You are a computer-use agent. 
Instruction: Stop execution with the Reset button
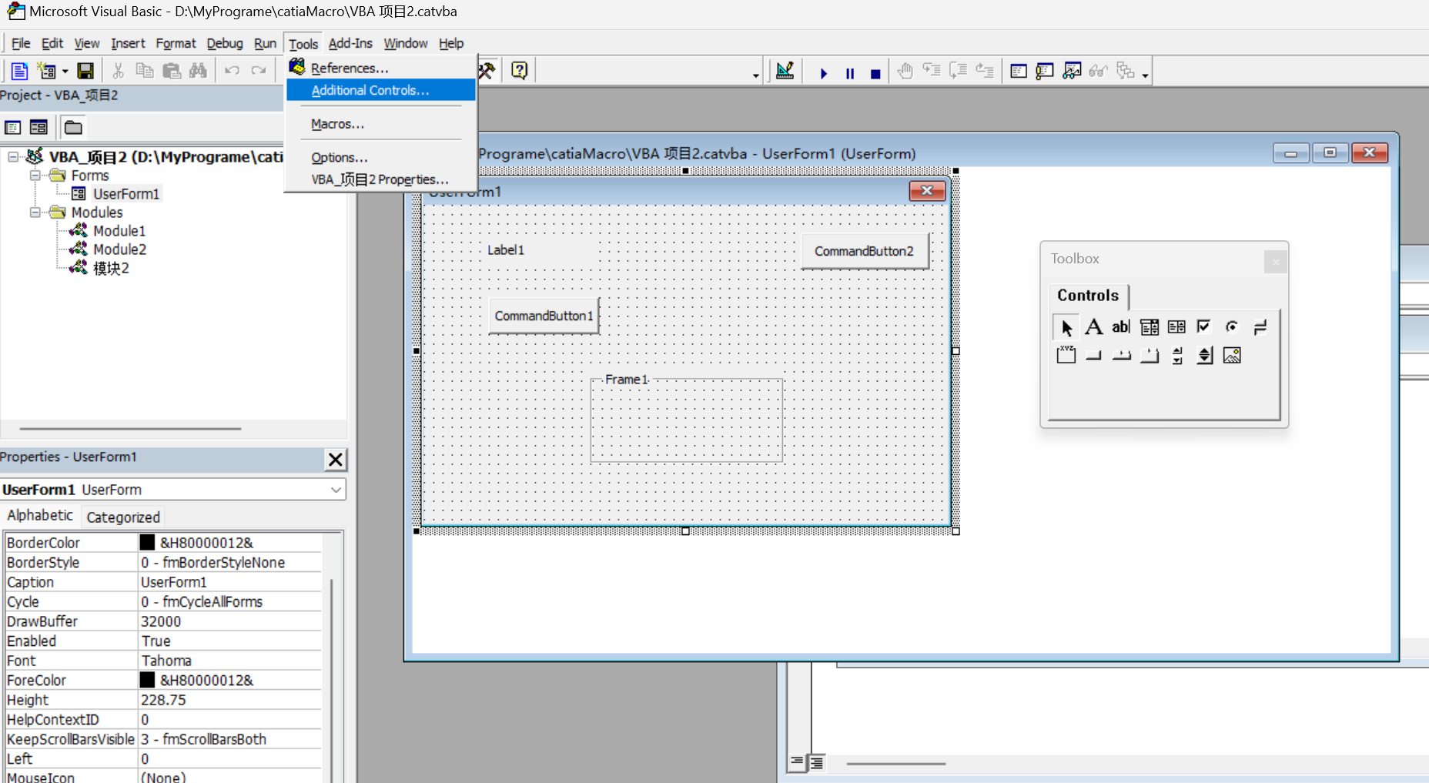[875, 73]
